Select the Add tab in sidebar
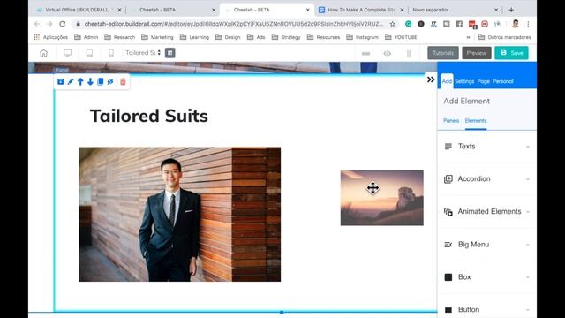The image size is (565, 318). pyautogui.click(x=447, y=81)
